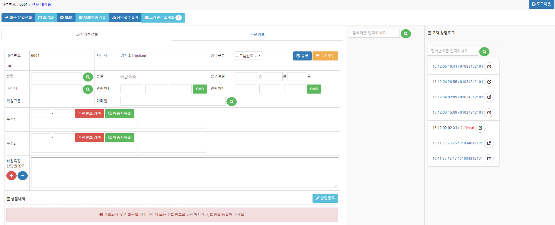
Task: Switch to the 주문정보 tab
Action: (257, 35)
